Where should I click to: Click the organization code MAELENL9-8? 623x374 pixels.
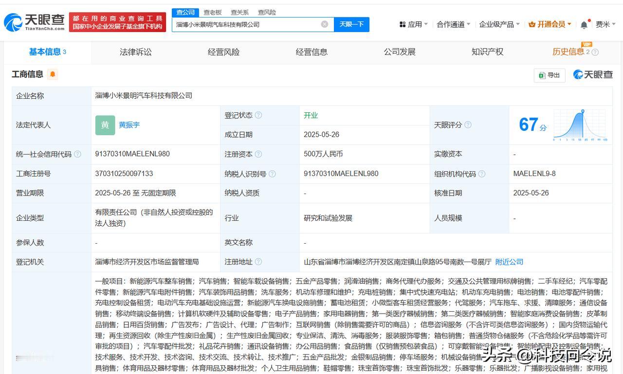click(534, 174)
